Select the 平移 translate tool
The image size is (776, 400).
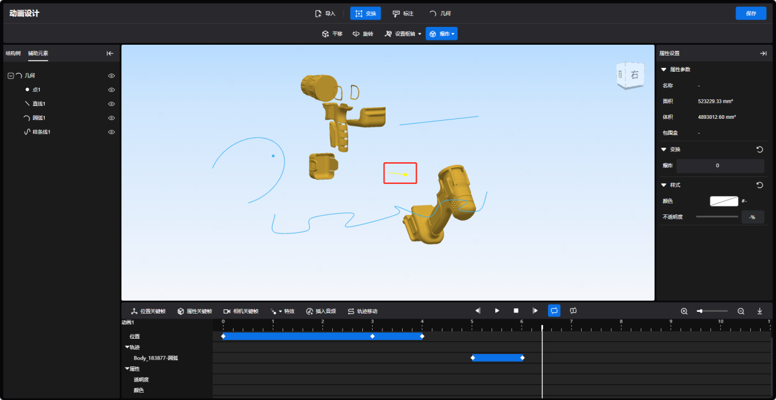(332, 34)
